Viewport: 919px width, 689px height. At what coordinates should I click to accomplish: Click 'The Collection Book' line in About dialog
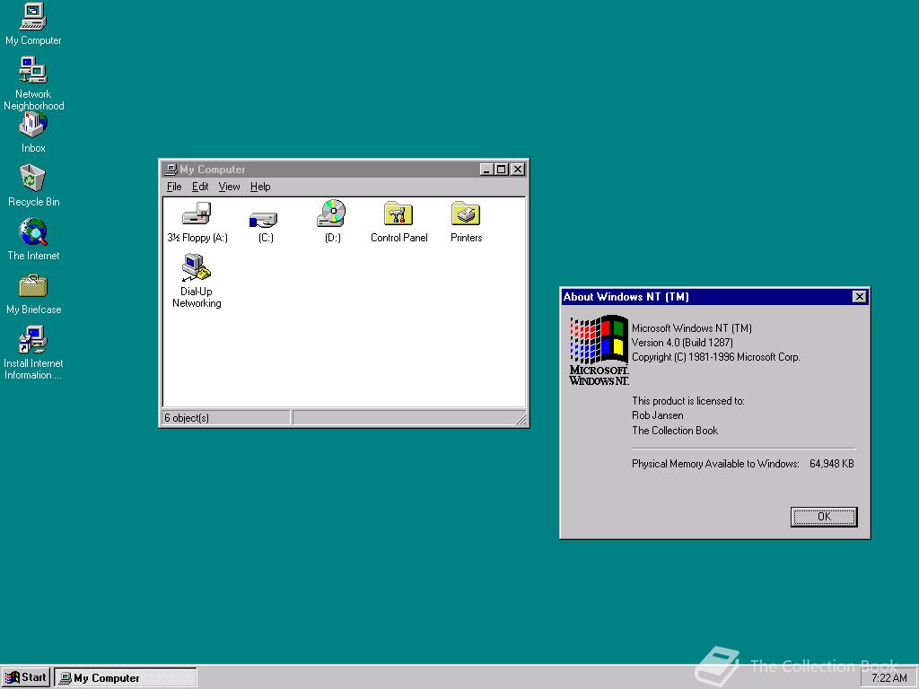(x=675, y=431)
